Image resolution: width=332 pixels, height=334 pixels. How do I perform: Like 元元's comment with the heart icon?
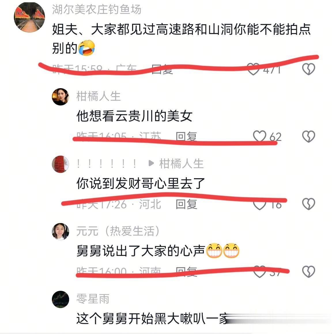(x=259, y=271)
